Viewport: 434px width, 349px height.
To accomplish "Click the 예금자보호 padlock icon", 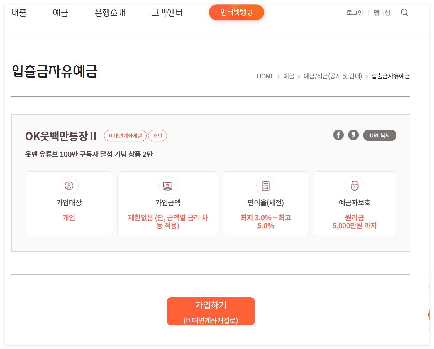I will (x=355, y=185).
